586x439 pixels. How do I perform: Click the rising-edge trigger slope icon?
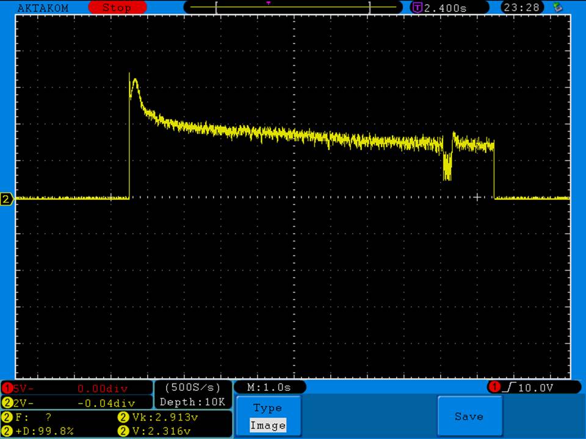[x=508, y=387]
